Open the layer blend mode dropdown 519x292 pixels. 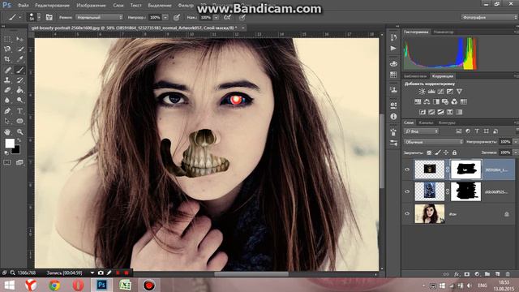pyautogui.click(x=433, y=142)
